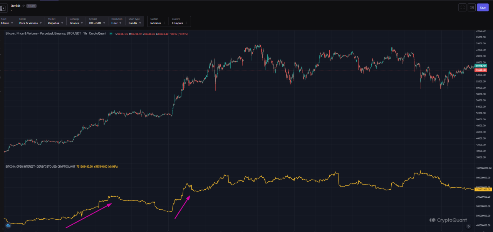Collapse the right axis using the chevron
Screen dimensions: 493x232
pos(468,226)
